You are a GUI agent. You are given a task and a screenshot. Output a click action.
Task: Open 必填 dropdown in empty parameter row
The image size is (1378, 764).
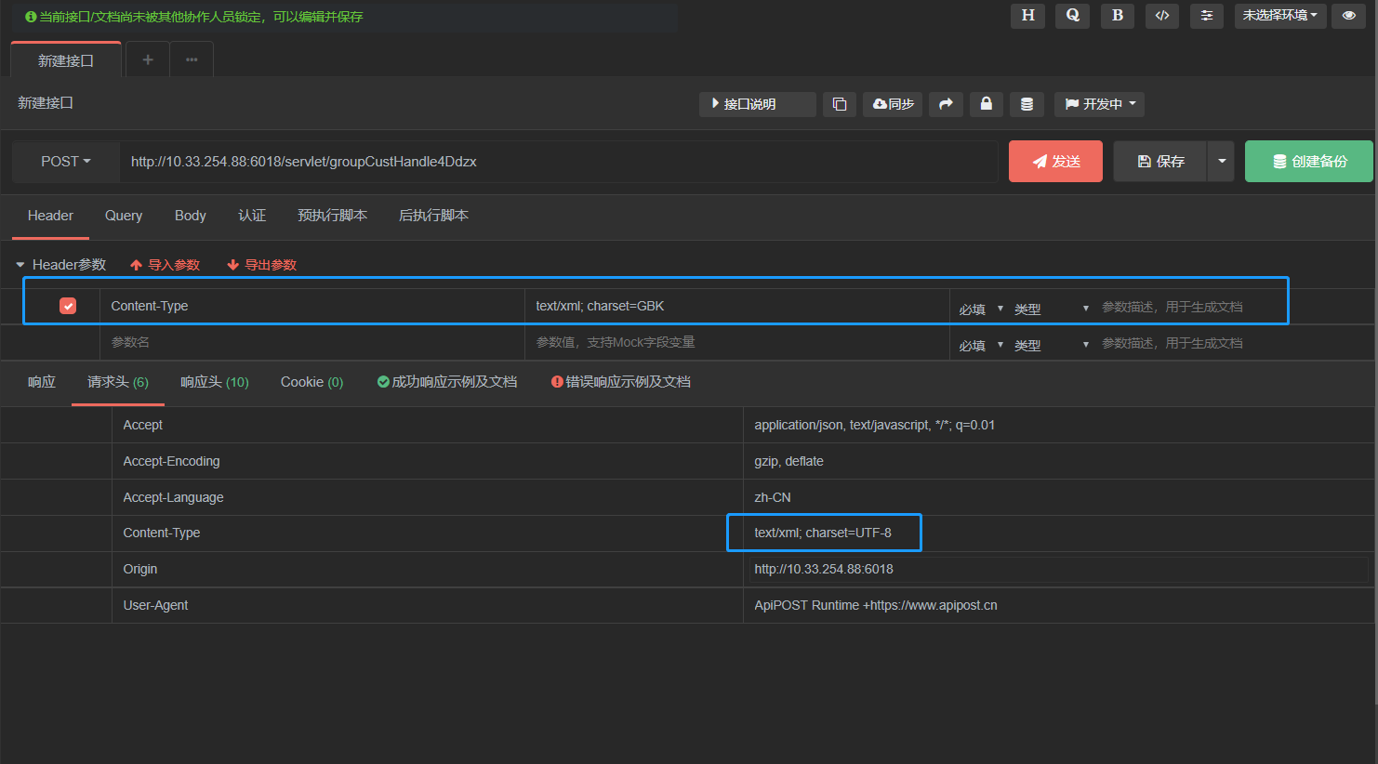(980, 345)
